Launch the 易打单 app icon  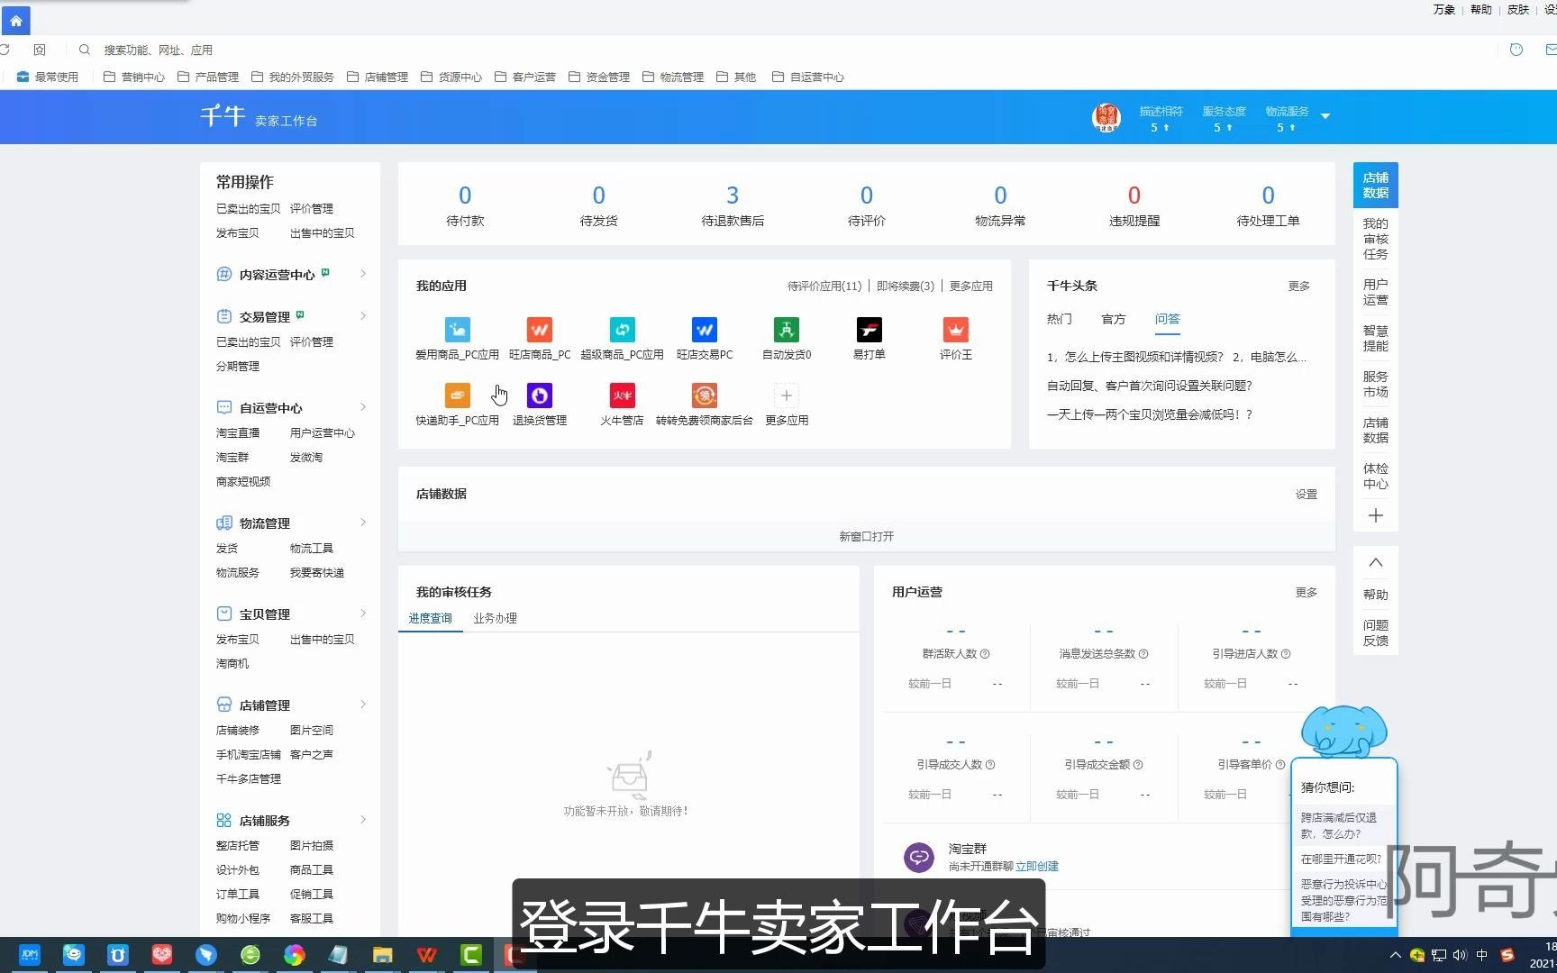pyautogui.click(x=870, y=330)
